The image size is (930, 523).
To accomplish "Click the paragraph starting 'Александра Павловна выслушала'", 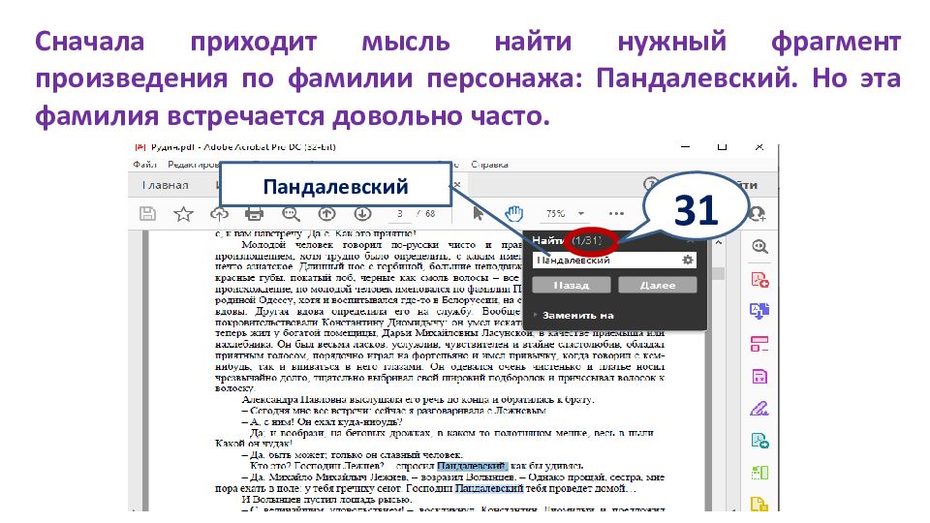I will click(x=418, y=400).
